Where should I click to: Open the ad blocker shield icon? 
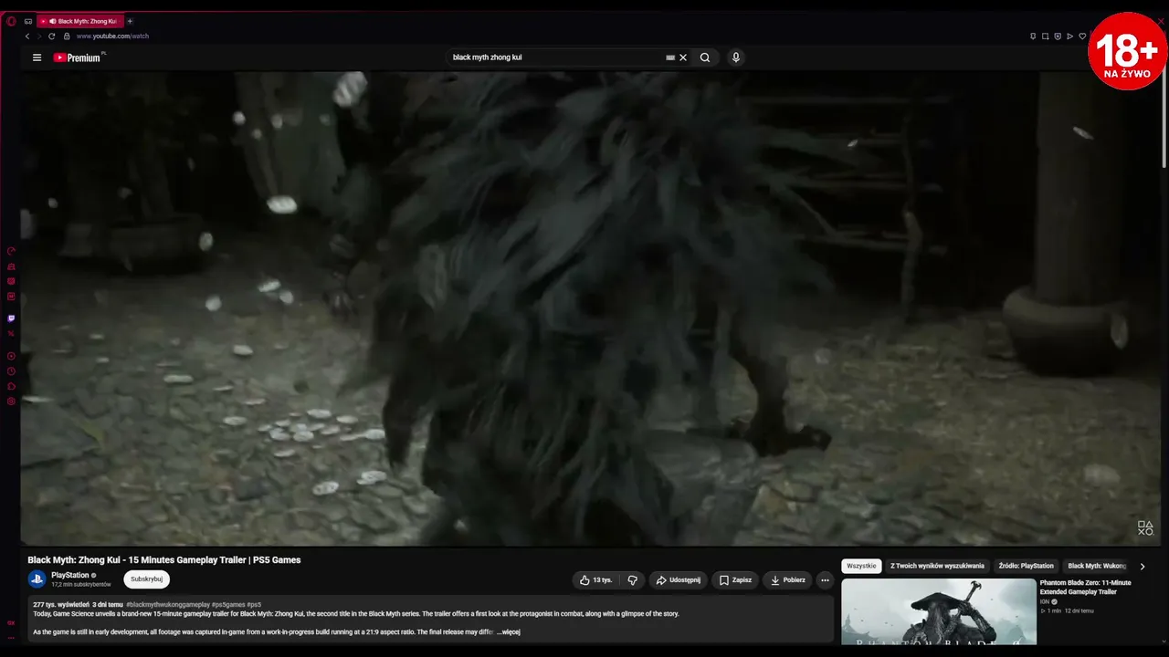click(x=1058, y=36)
